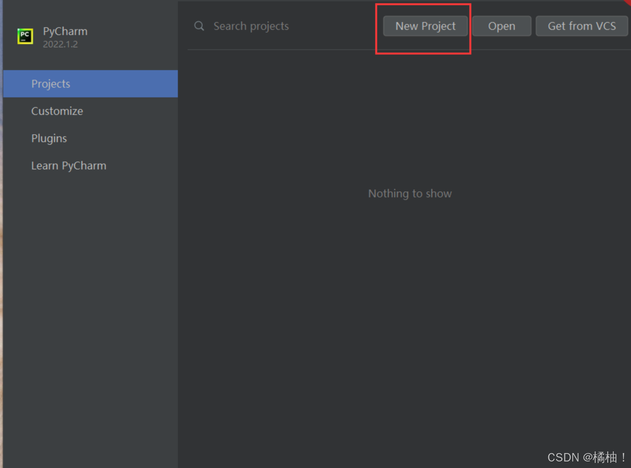
Task: Click the magnifier icon in search bar
Action: (199, 26)
